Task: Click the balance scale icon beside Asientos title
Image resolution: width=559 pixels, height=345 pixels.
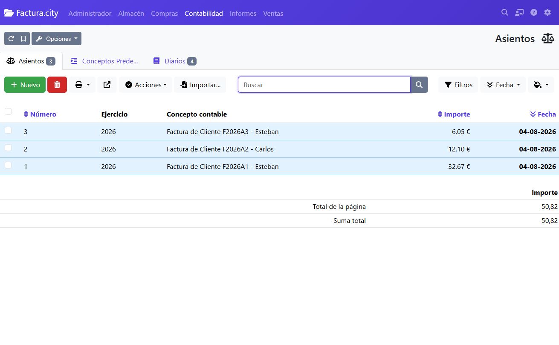Action: pyautogui.click(x=548, y=39)
